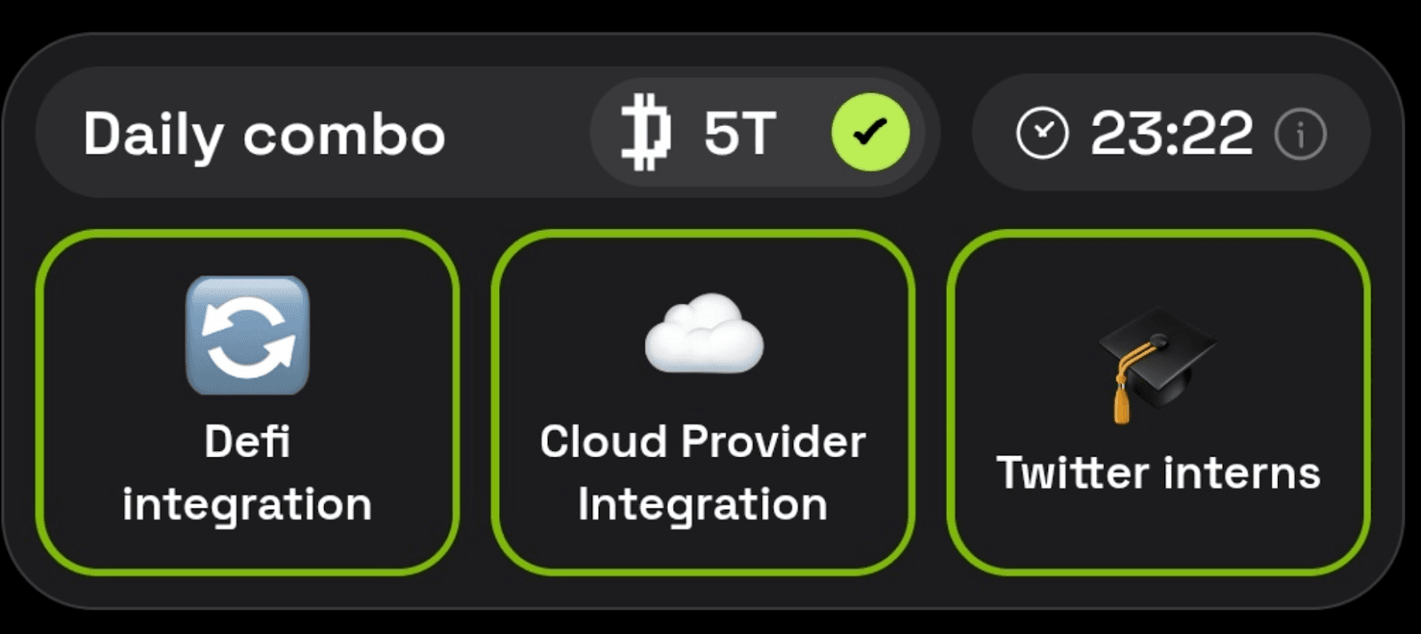Click the clock icon next to the timer
The image size is (1421, 634).
point(1042,133)
